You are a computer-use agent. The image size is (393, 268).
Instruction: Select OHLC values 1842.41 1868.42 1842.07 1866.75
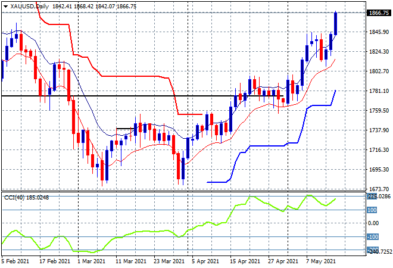pos(94,7)
